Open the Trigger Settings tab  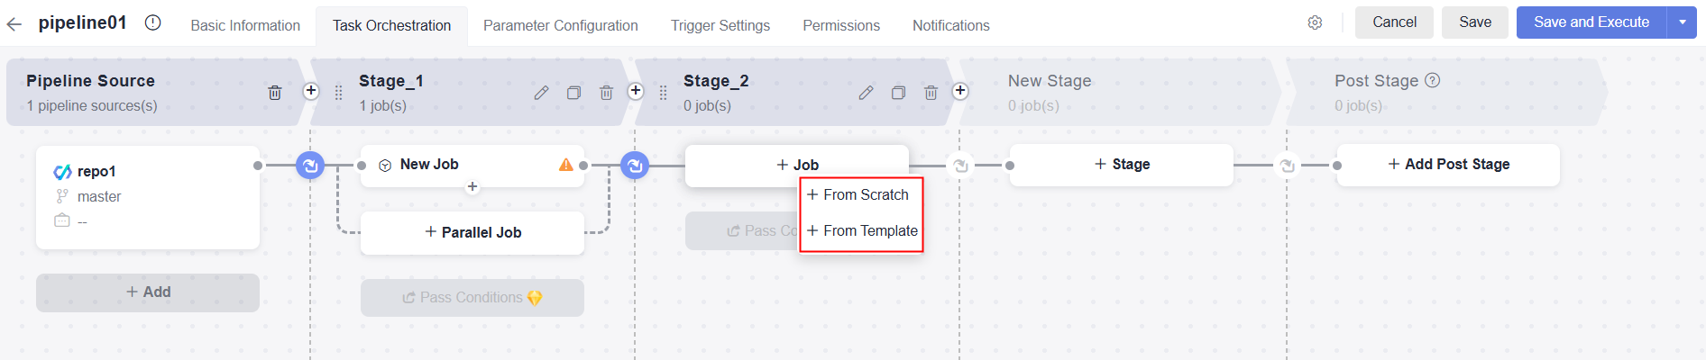pyautogui.click(x=720, y=26)
